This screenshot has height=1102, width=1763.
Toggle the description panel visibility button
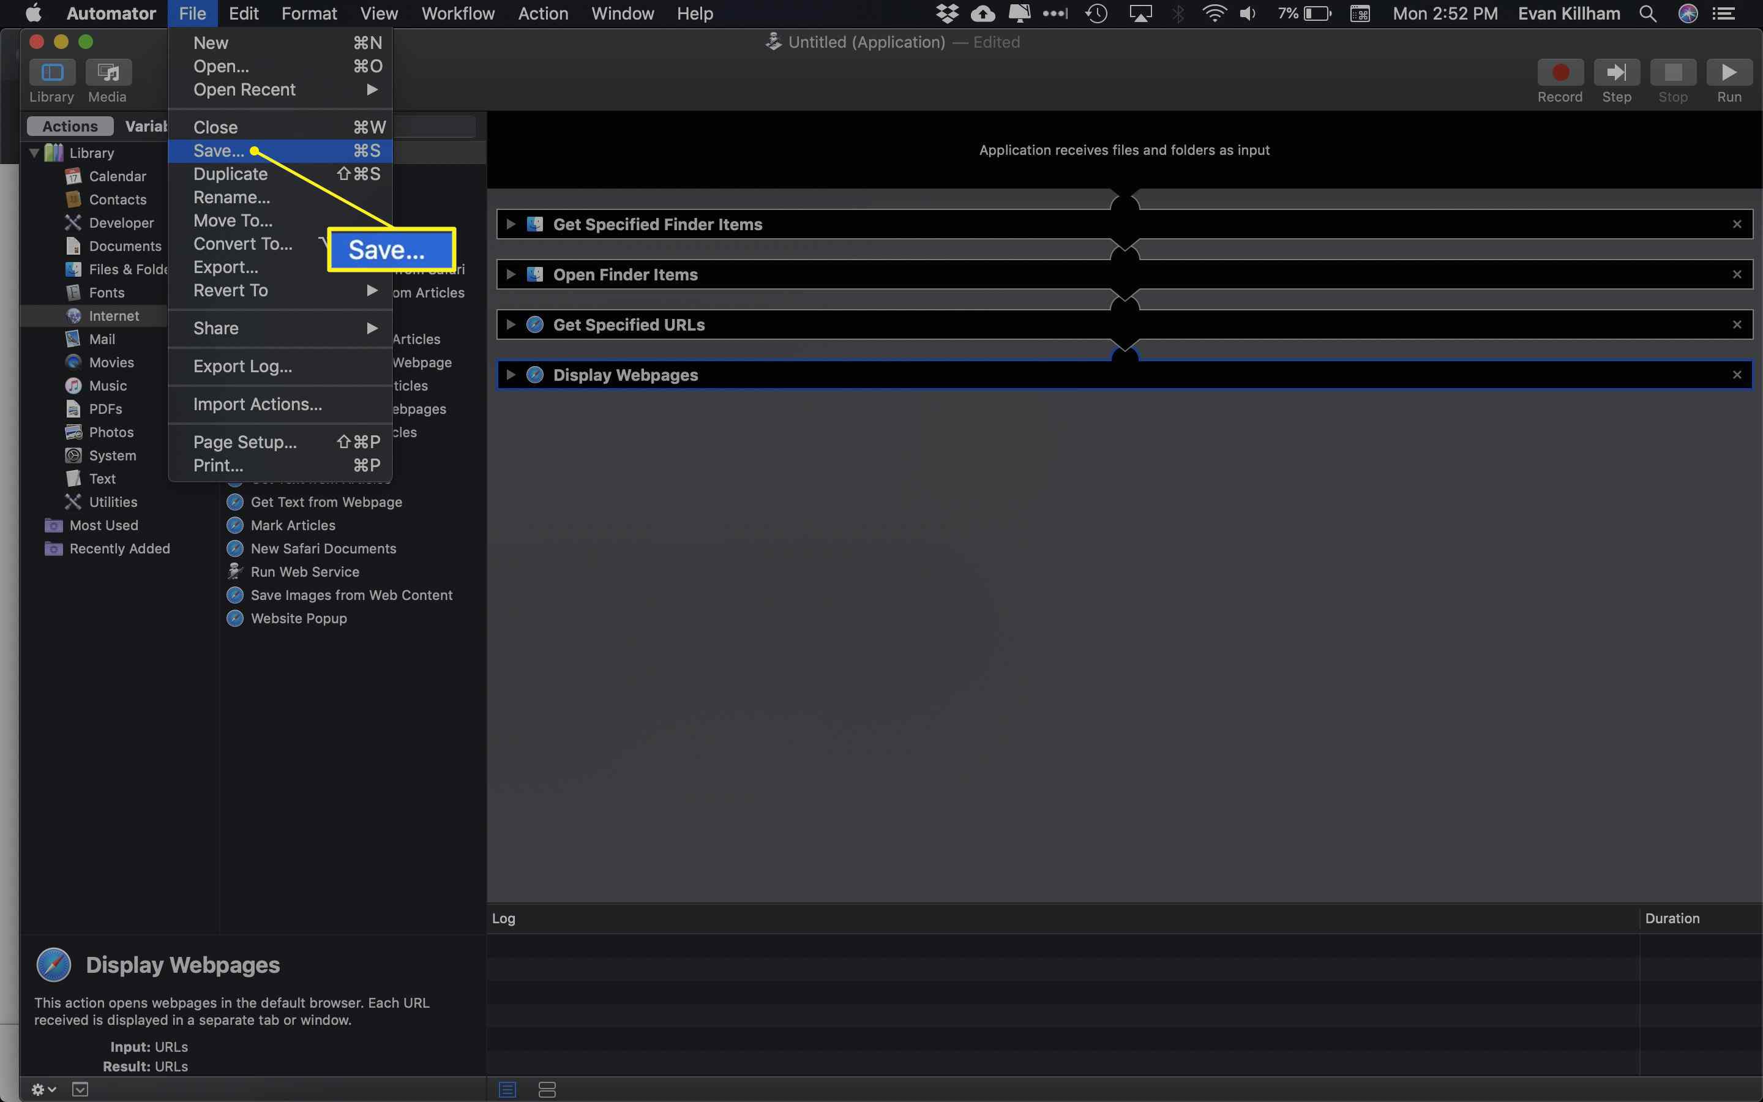pyautogui.click(x=80, y=1090)
